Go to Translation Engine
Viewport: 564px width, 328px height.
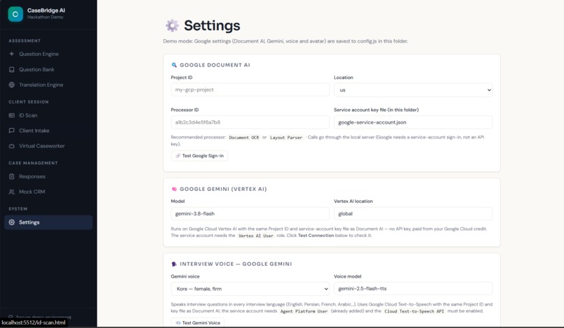point(48,85)
